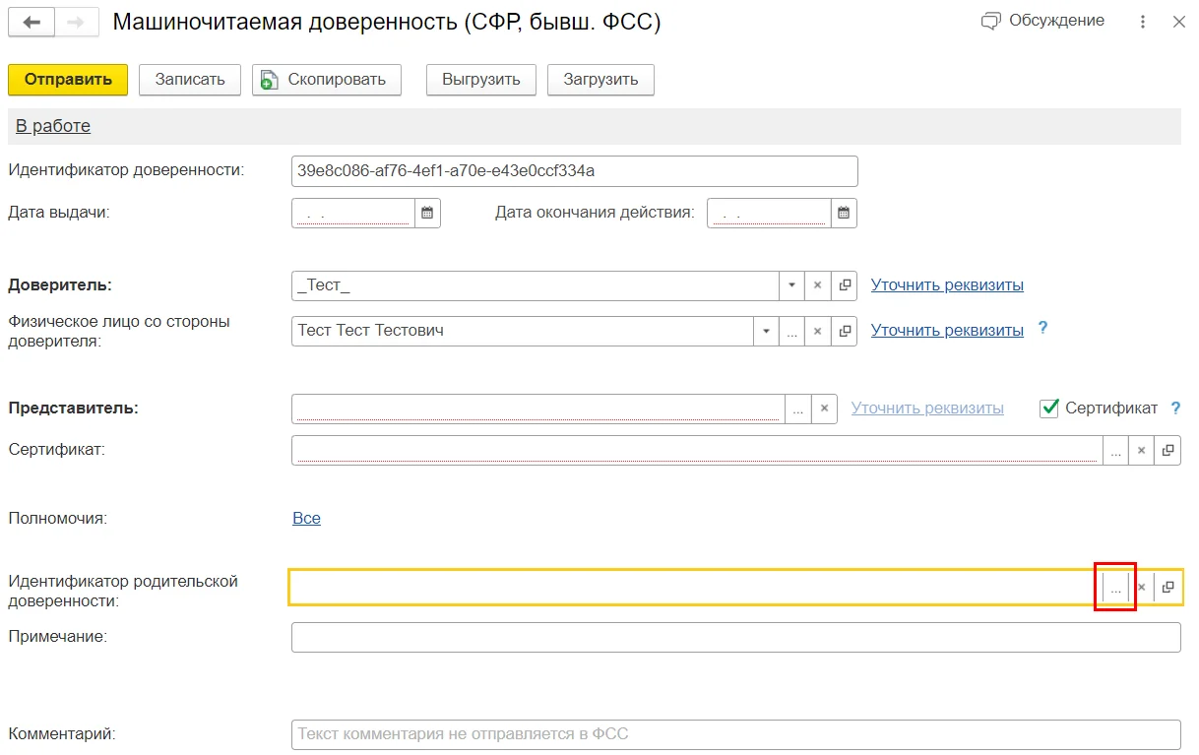Expand Физическое лицо со стороны доверителя dropdown
Viewport: 1199px width, 755px height.
point(766,331)
